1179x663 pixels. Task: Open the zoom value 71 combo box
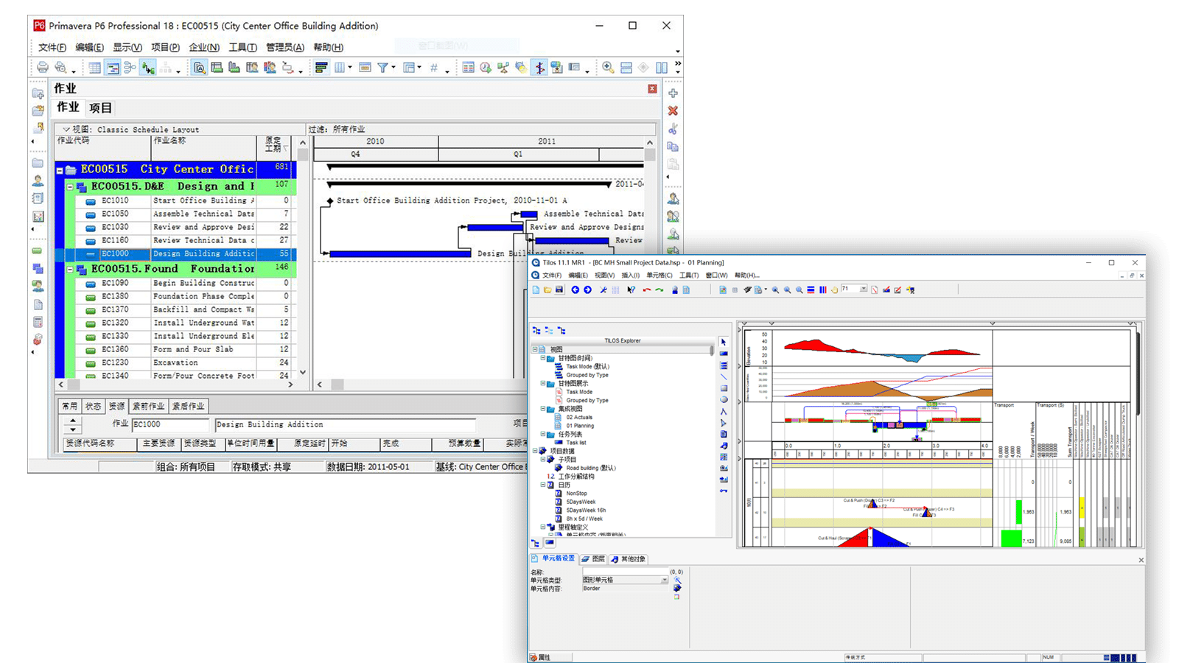863,290
